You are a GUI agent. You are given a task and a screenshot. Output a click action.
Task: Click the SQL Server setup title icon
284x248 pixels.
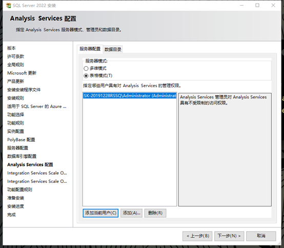coord(8,6)
